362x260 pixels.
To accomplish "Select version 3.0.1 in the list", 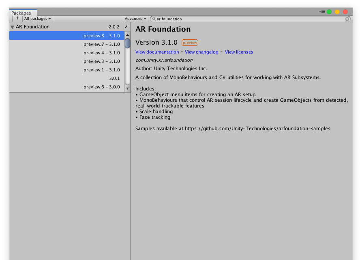I will [x=67, y=79].
